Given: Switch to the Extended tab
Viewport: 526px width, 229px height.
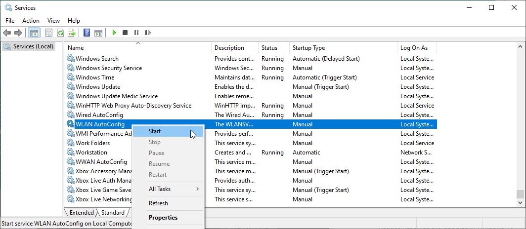Looking at the screenshot, I should (x=82, y=213).
